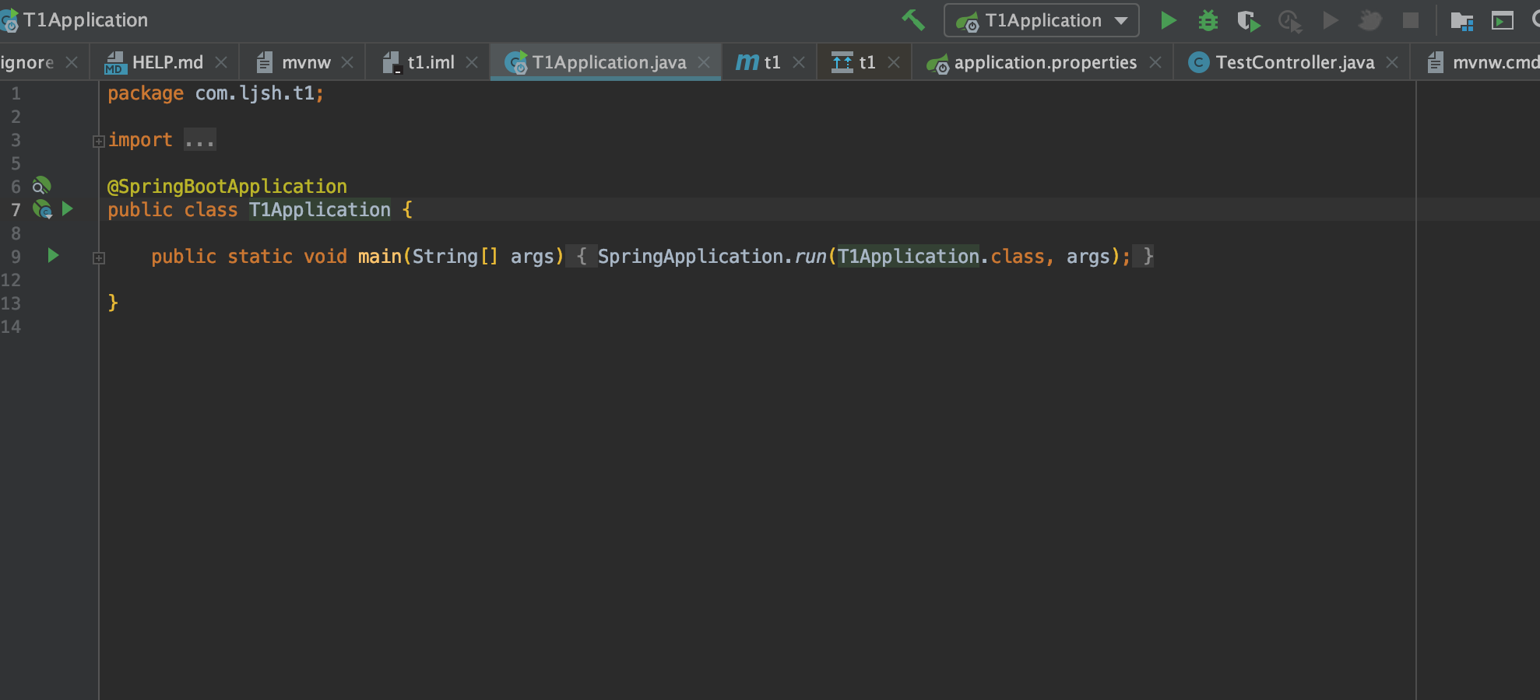Click the Run Anything window icon

1503,21
